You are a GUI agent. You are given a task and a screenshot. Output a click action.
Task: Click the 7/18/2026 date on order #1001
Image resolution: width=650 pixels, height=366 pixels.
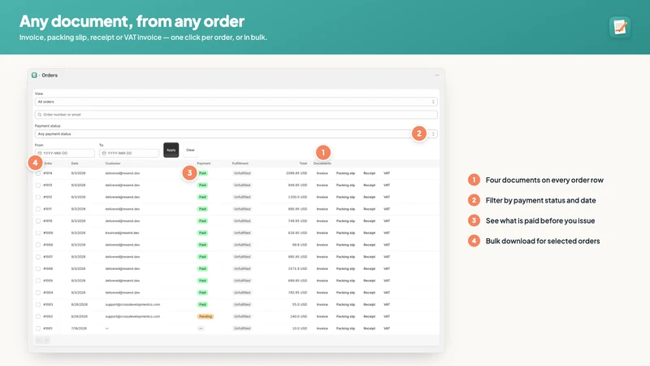click(x=79, y=329)
